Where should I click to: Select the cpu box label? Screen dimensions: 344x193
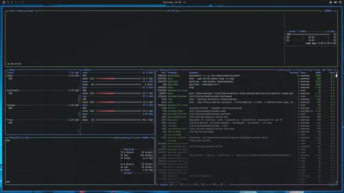coord(11,11)
